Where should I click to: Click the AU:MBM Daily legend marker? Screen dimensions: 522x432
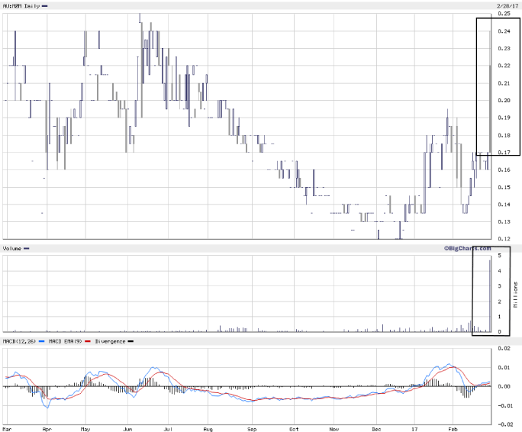[46, 6]
